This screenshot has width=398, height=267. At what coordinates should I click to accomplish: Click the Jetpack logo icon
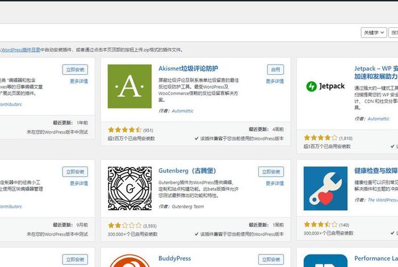click(x=325, y=86)
